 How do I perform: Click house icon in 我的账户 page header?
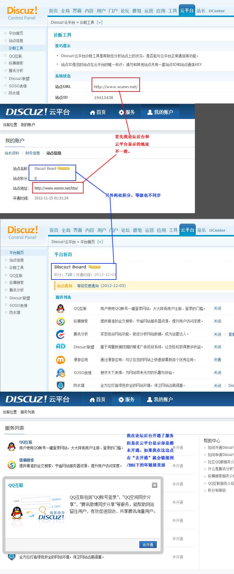[x=93, y=112]
